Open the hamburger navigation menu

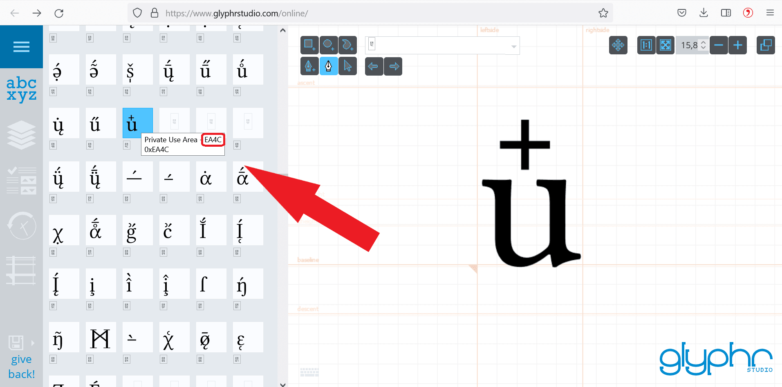coord(21,47)
